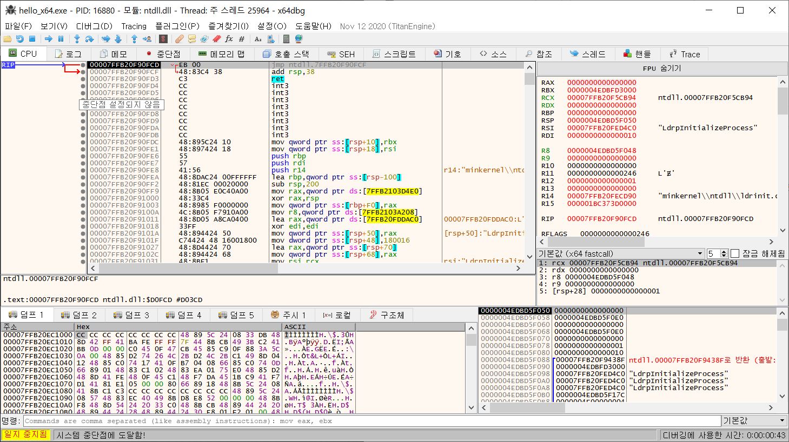Open the 기본값 (x64 fastcall) calling convention dropdown
Screen dimensions: 789x442
(x=621, y=253)
